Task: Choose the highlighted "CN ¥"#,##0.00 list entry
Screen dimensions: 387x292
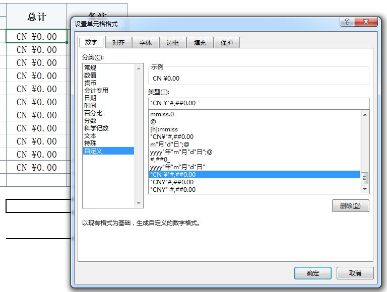Action: click(254, 174)
